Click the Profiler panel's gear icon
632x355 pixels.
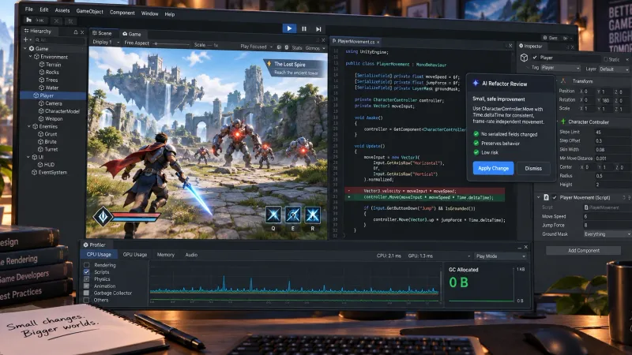(x=85, y=245)
